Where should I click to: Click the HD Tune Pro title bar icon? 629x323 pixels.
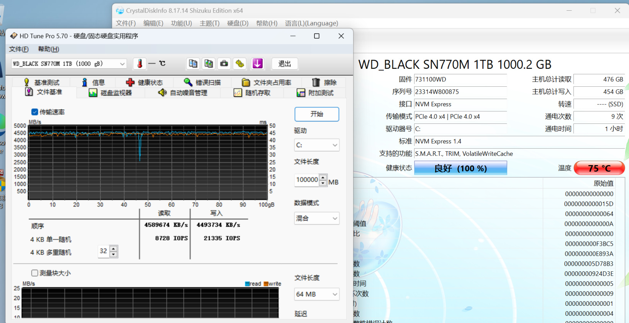click(x=14, y=36)
